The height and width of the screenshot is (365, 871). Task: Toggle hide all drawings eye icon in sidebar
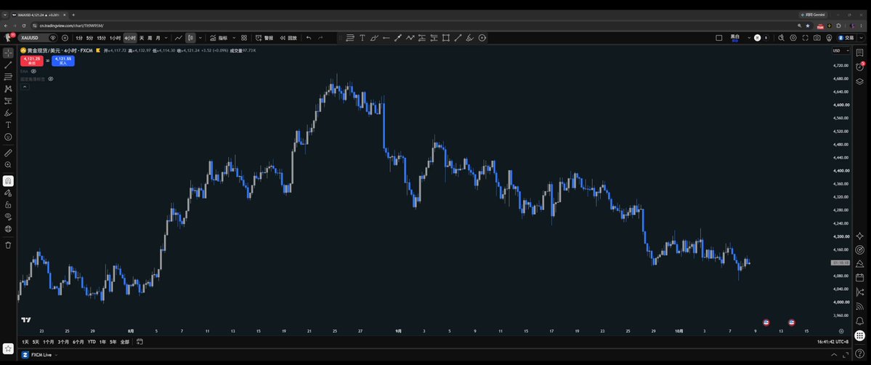click(8, 217)
